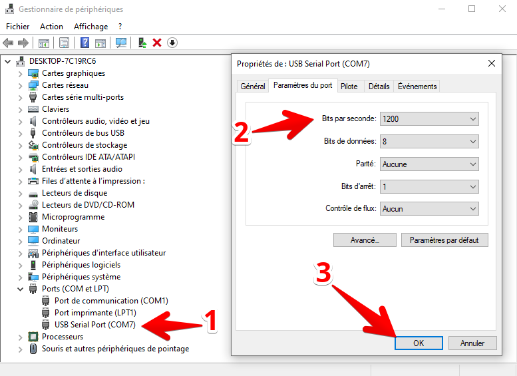Click the Properties toolbar icon

[x=64, y=43]
